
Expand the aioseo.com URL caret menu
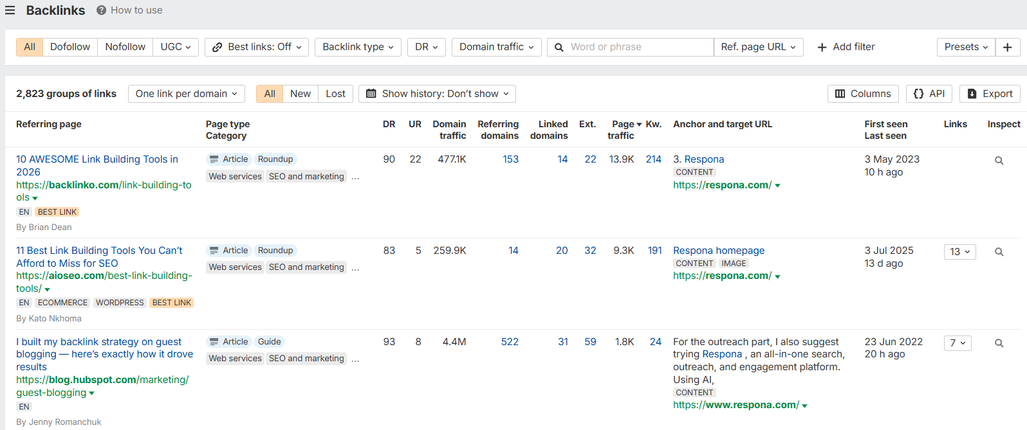click(47, 290)
